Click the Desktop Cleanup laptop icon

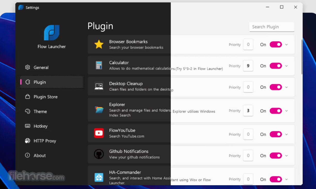(x=99, y=86)
